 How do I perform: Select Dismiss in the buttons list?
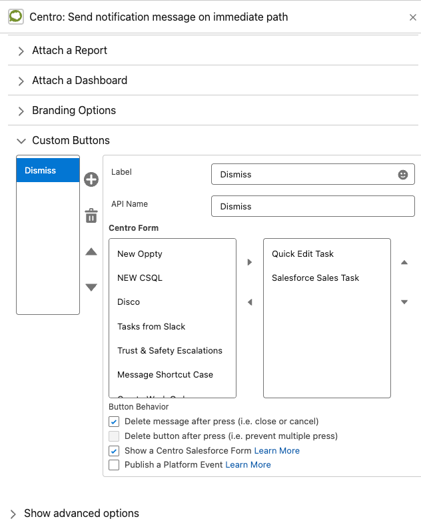(x=48, y=170)
